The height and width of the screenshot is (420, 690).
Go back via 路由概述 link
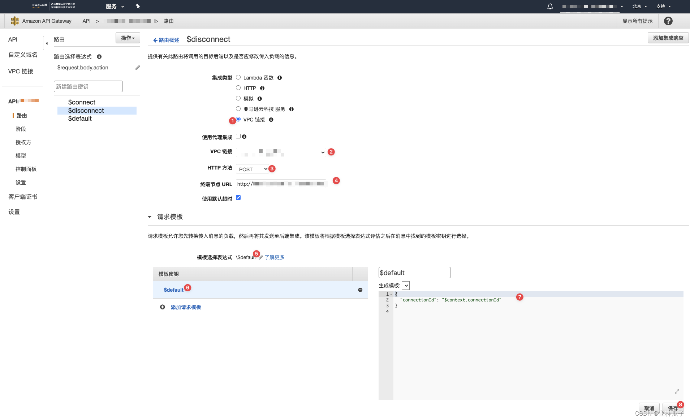[x=166, y=40]
